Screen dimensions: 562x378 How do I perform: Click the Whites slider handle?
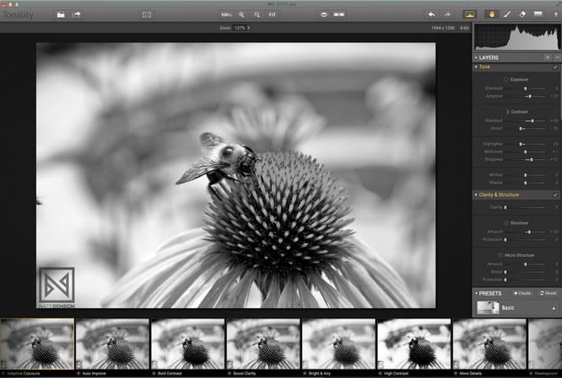[x=526, y=175]
